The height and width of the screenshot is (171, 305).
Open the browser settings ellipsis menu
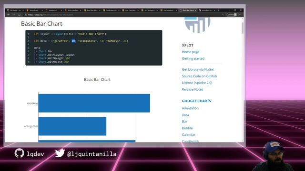click(x=240, y=15)
